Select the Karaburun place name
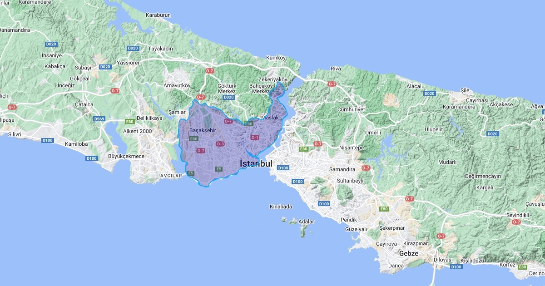The image size is (545, 286). coord(158,15)
